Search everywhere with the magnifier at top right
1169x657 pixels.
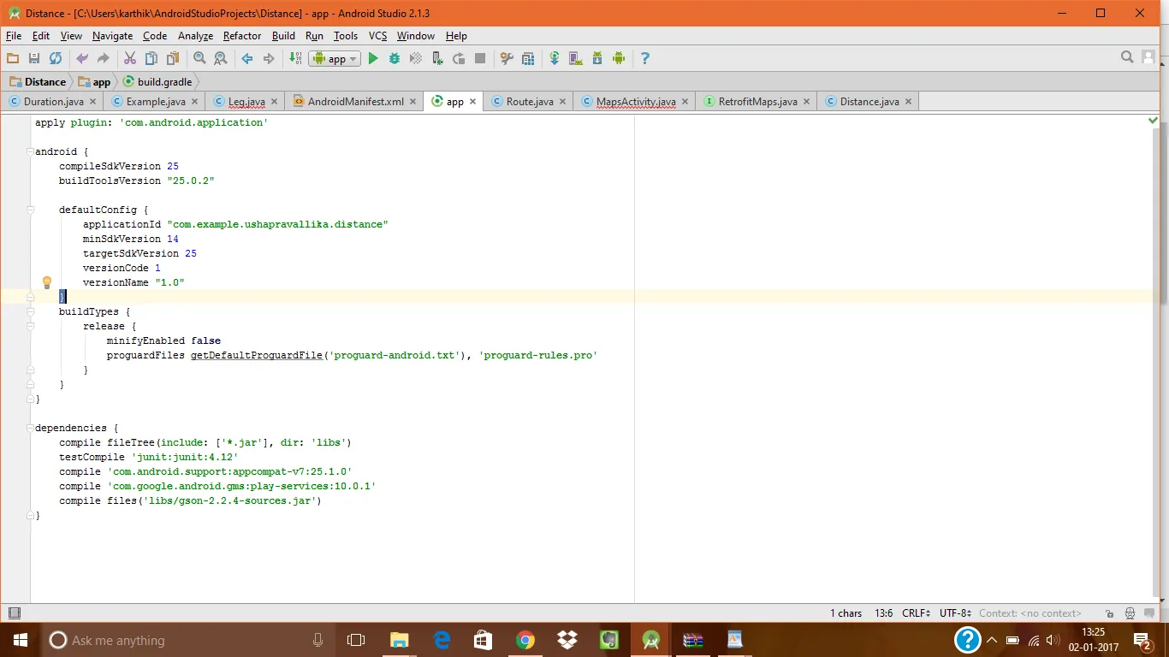coord(1127,57)
